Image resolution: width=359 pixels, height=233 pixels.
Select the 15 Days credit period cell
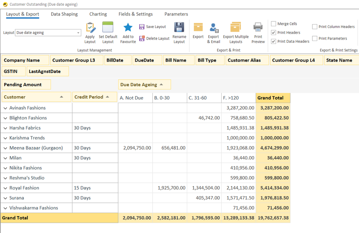(95, 188)
